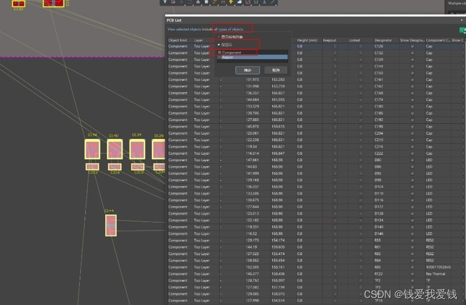Viewport: 466px width, 305px height.
Task: Click the RES2 comment cell for R83
Action: click(x=430, y=254)
